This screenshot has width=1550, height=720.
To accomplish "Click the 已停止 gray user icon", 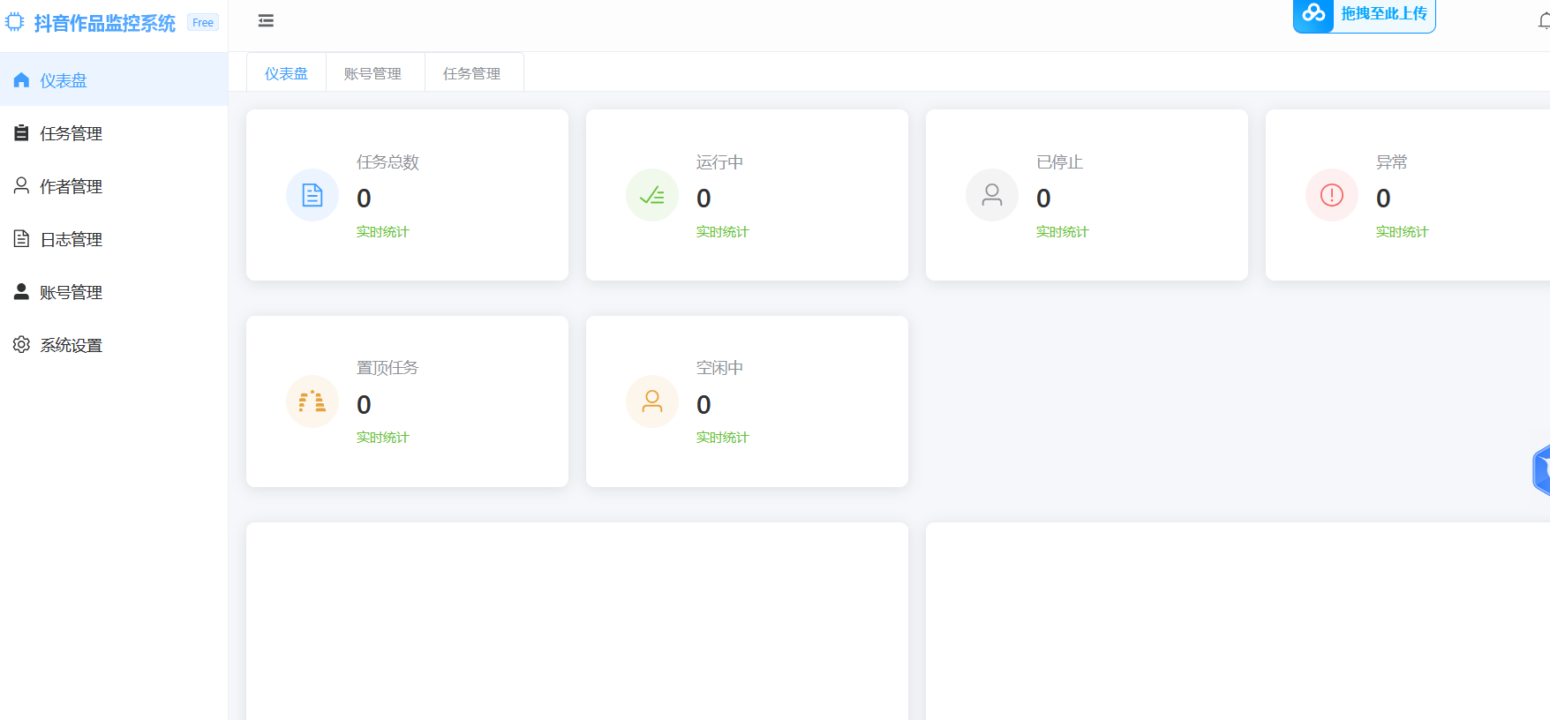I will 992,195.
